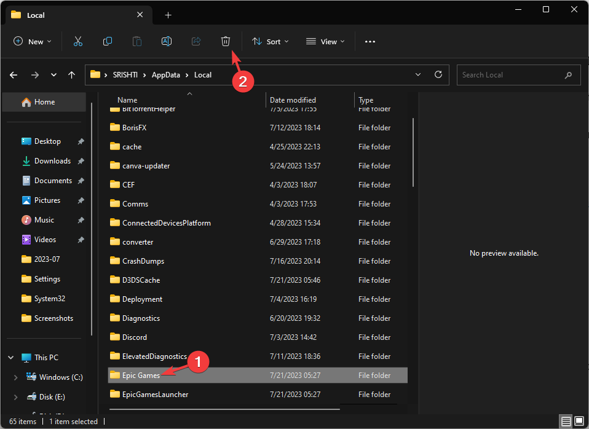Click pin icon next to Videos
The image size is (589, 429).
point(81,240)
